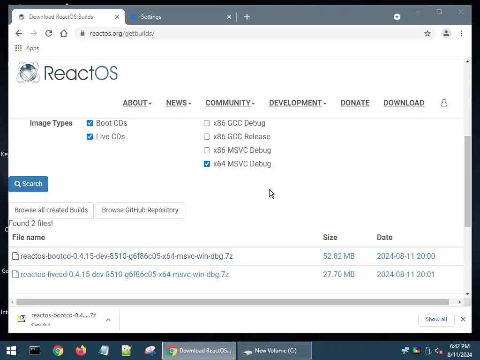Click the 2024-08-11 20:01 date cell

pyautogui.click(x=405, y=274)
